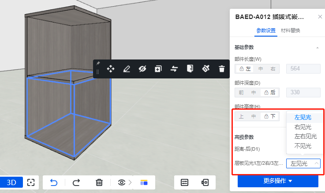The image size is (325, 193).
Task: Open the list settings icon
Action: [x=184, y=182]
